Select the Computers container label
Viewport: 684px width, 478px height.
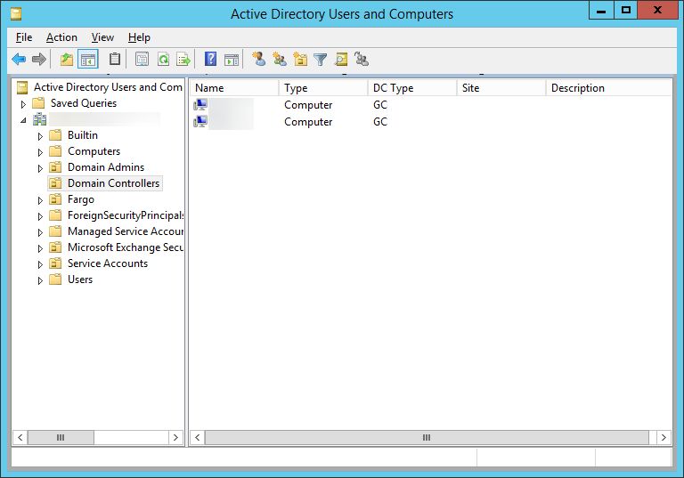click(94, 151)
